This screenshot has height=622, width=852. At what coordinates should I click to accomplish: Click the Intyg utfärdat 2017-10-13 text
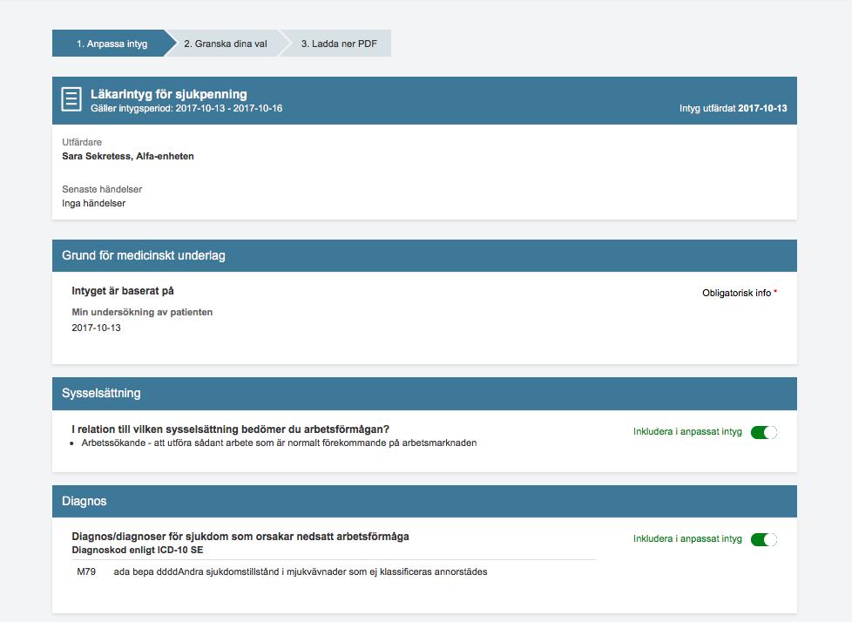pos(733,108)
